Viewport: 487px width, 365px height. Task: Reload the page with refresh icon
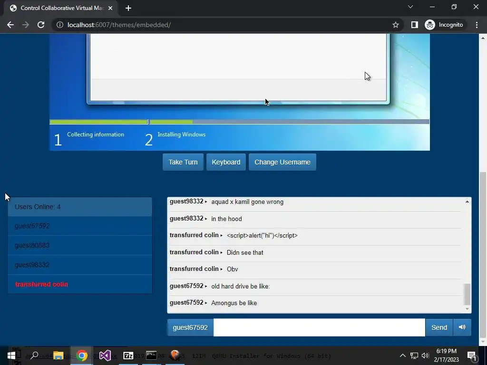click(41, 25)
